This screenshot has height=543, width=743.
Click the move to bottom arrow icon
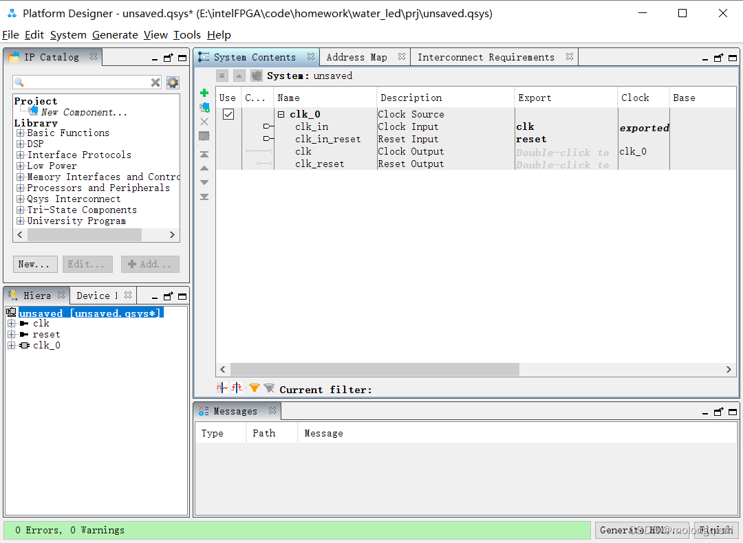204,197
